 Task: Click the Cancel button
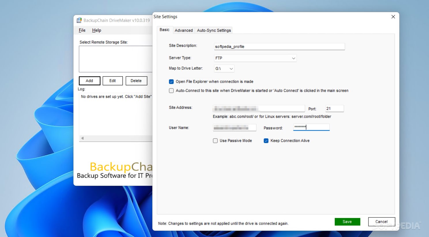click(381, 222)
